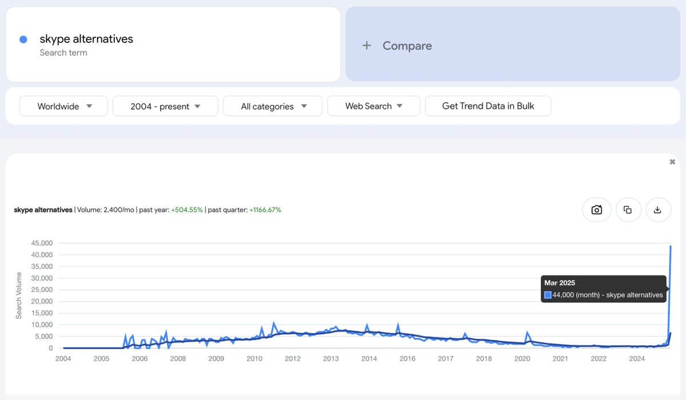Viewport: 686px width, 400px height.
Task: Click the bold skype alternatives chart title
Action: click(43, 210)
